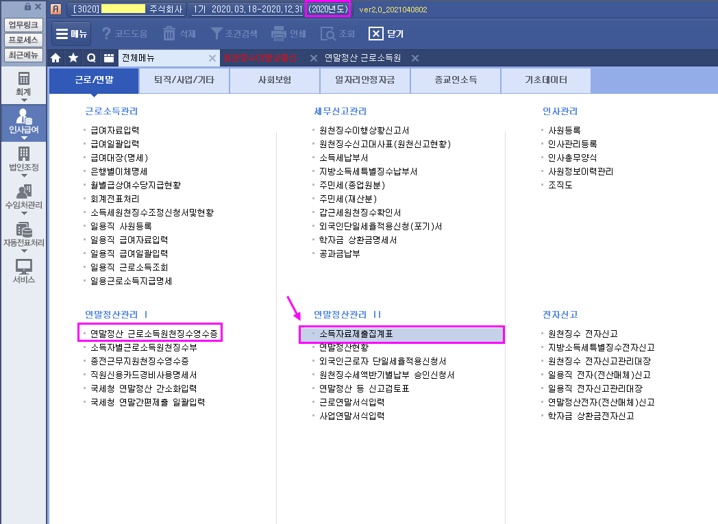
Task: Switch to the 일자리안정자금 tab
Action: point(365,80)
